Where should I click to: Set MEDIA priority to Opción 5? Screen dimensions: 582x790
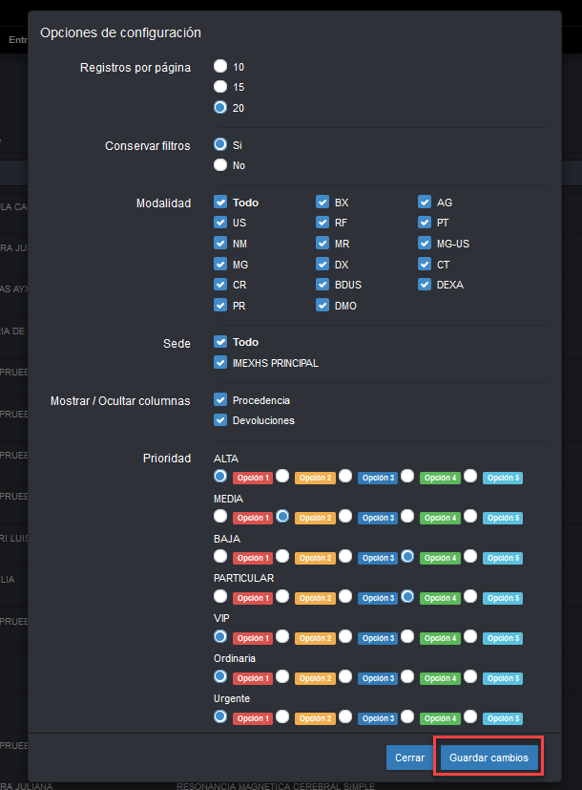pos(470,516)
